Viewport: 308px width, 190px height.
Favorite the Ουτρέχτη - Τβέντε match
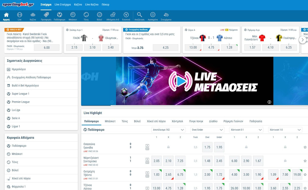305,175
